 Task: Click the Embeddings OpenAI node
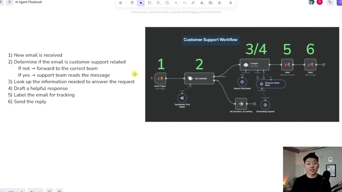tap(265, 105)
